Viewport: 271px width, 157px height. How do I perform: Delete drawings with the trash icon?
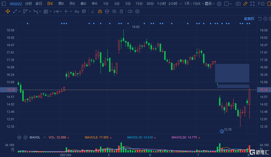tap(121, 11)
